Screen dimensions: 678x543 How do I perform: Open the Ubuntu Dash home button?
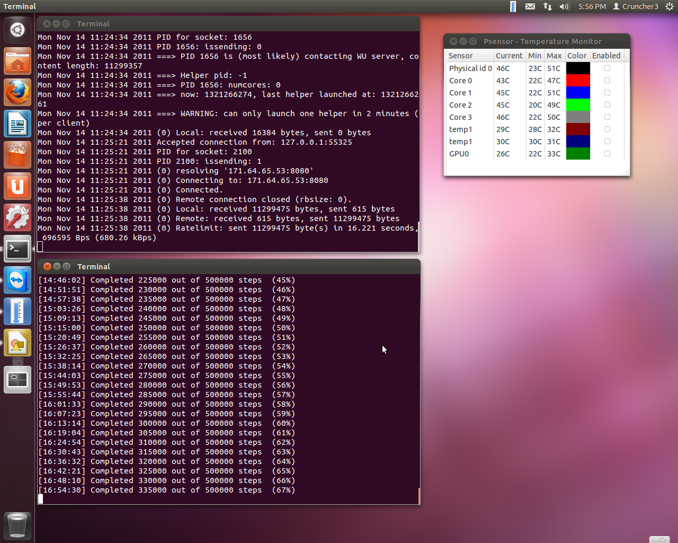point(17,30)
